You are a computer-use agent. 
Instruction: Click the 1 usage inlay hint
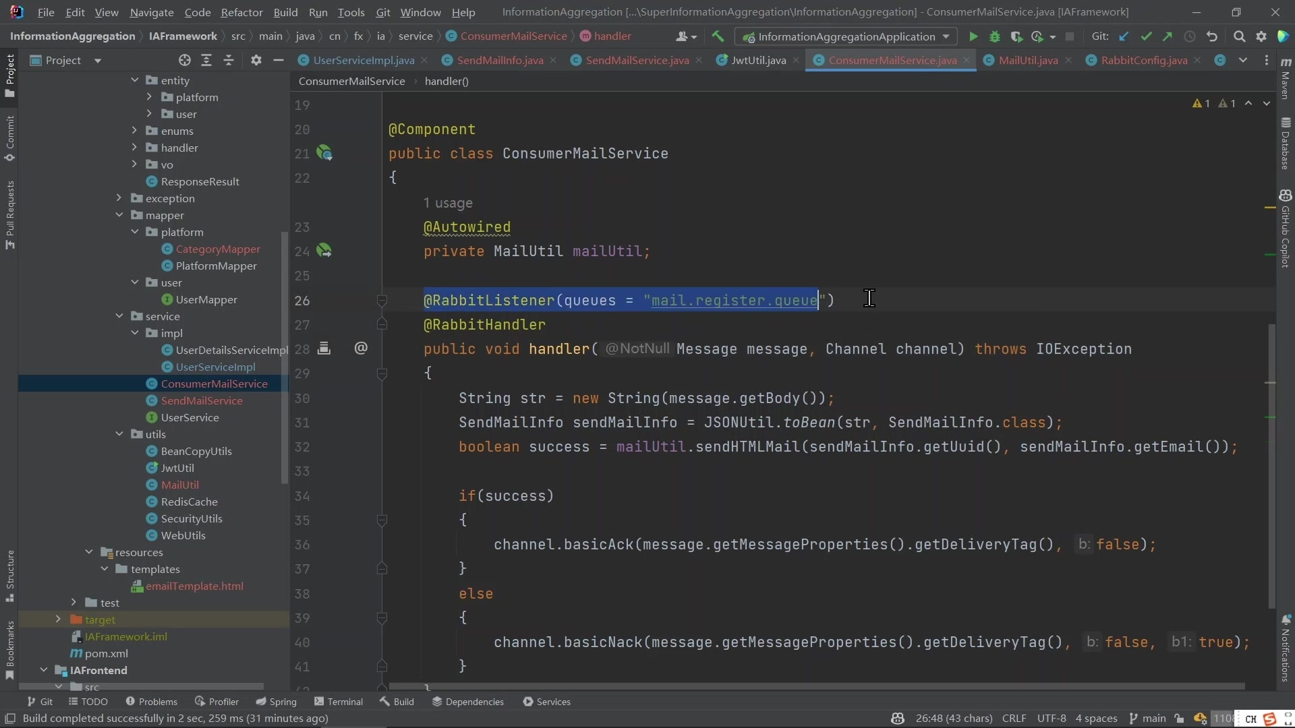tap(448, 203)
